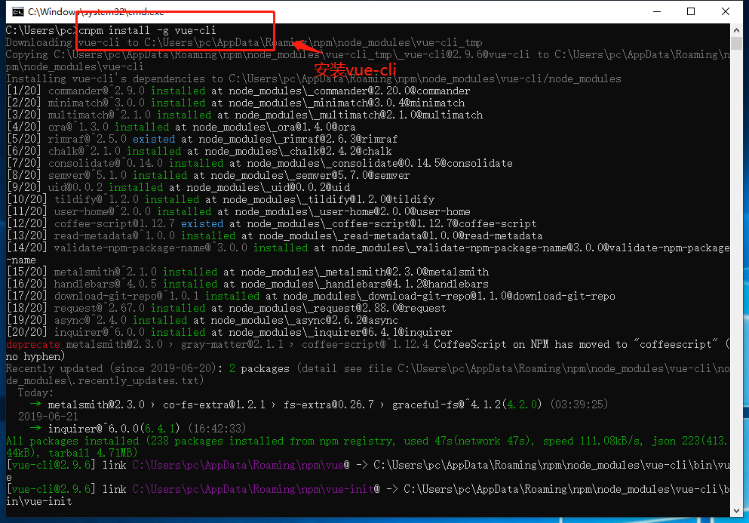Click the purple 'npm\vue-init@' link path
The height and width of the screenshot is (523, 749).
tap(256, 489)
